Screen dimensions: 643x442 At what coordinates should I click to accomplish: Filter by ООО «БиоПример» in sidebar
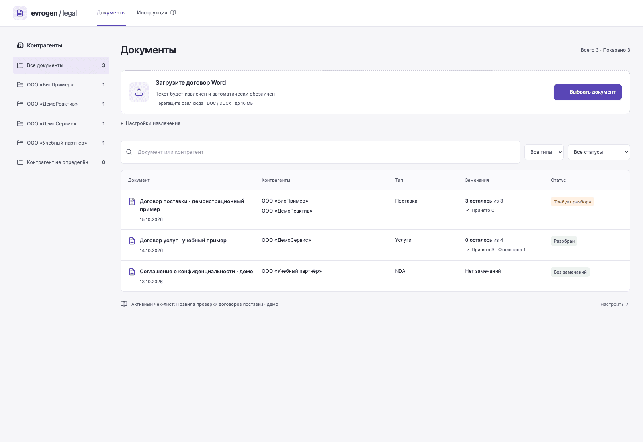tap(61, 85)
